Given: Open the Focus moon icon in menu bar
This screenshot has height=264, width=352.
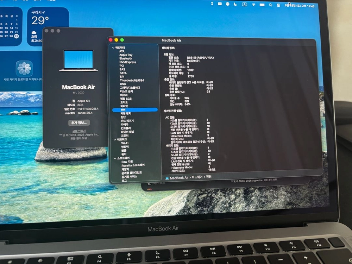Looking at the screenshot, I should pyautogui.click(x=235, y=4).
